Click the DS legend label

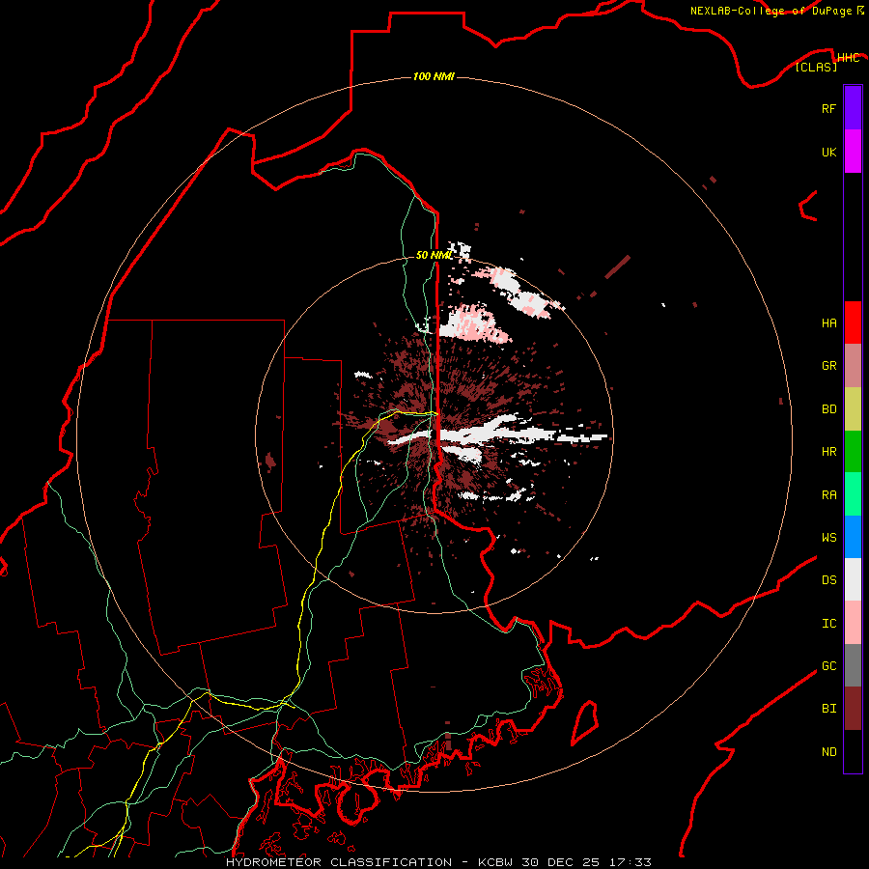tap(829, 580)
